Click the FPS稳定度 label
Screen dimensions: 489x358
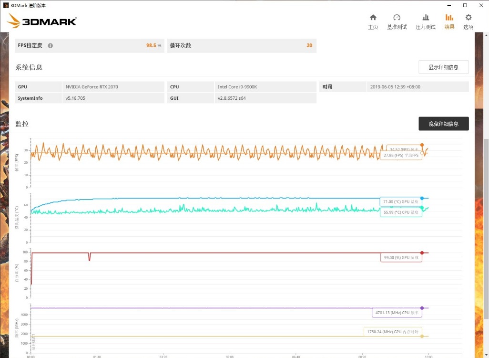click(30, 45)
